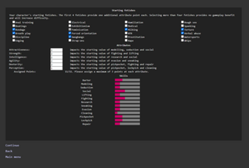This screenshot has height=168, width=249.
Task: Click the Barter skill bar
Action: tap(127, 80)
